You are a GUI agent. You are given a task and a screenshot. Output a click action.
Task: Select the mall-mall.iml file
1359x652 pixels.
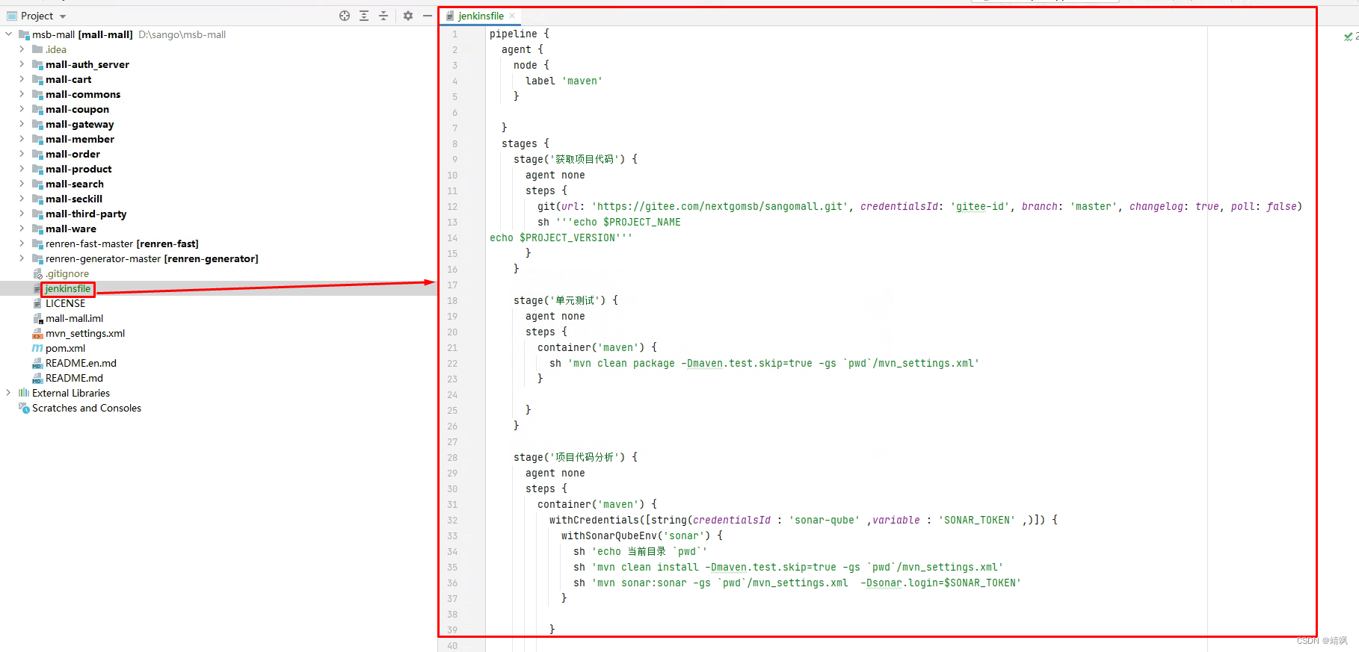coord(74,318)
